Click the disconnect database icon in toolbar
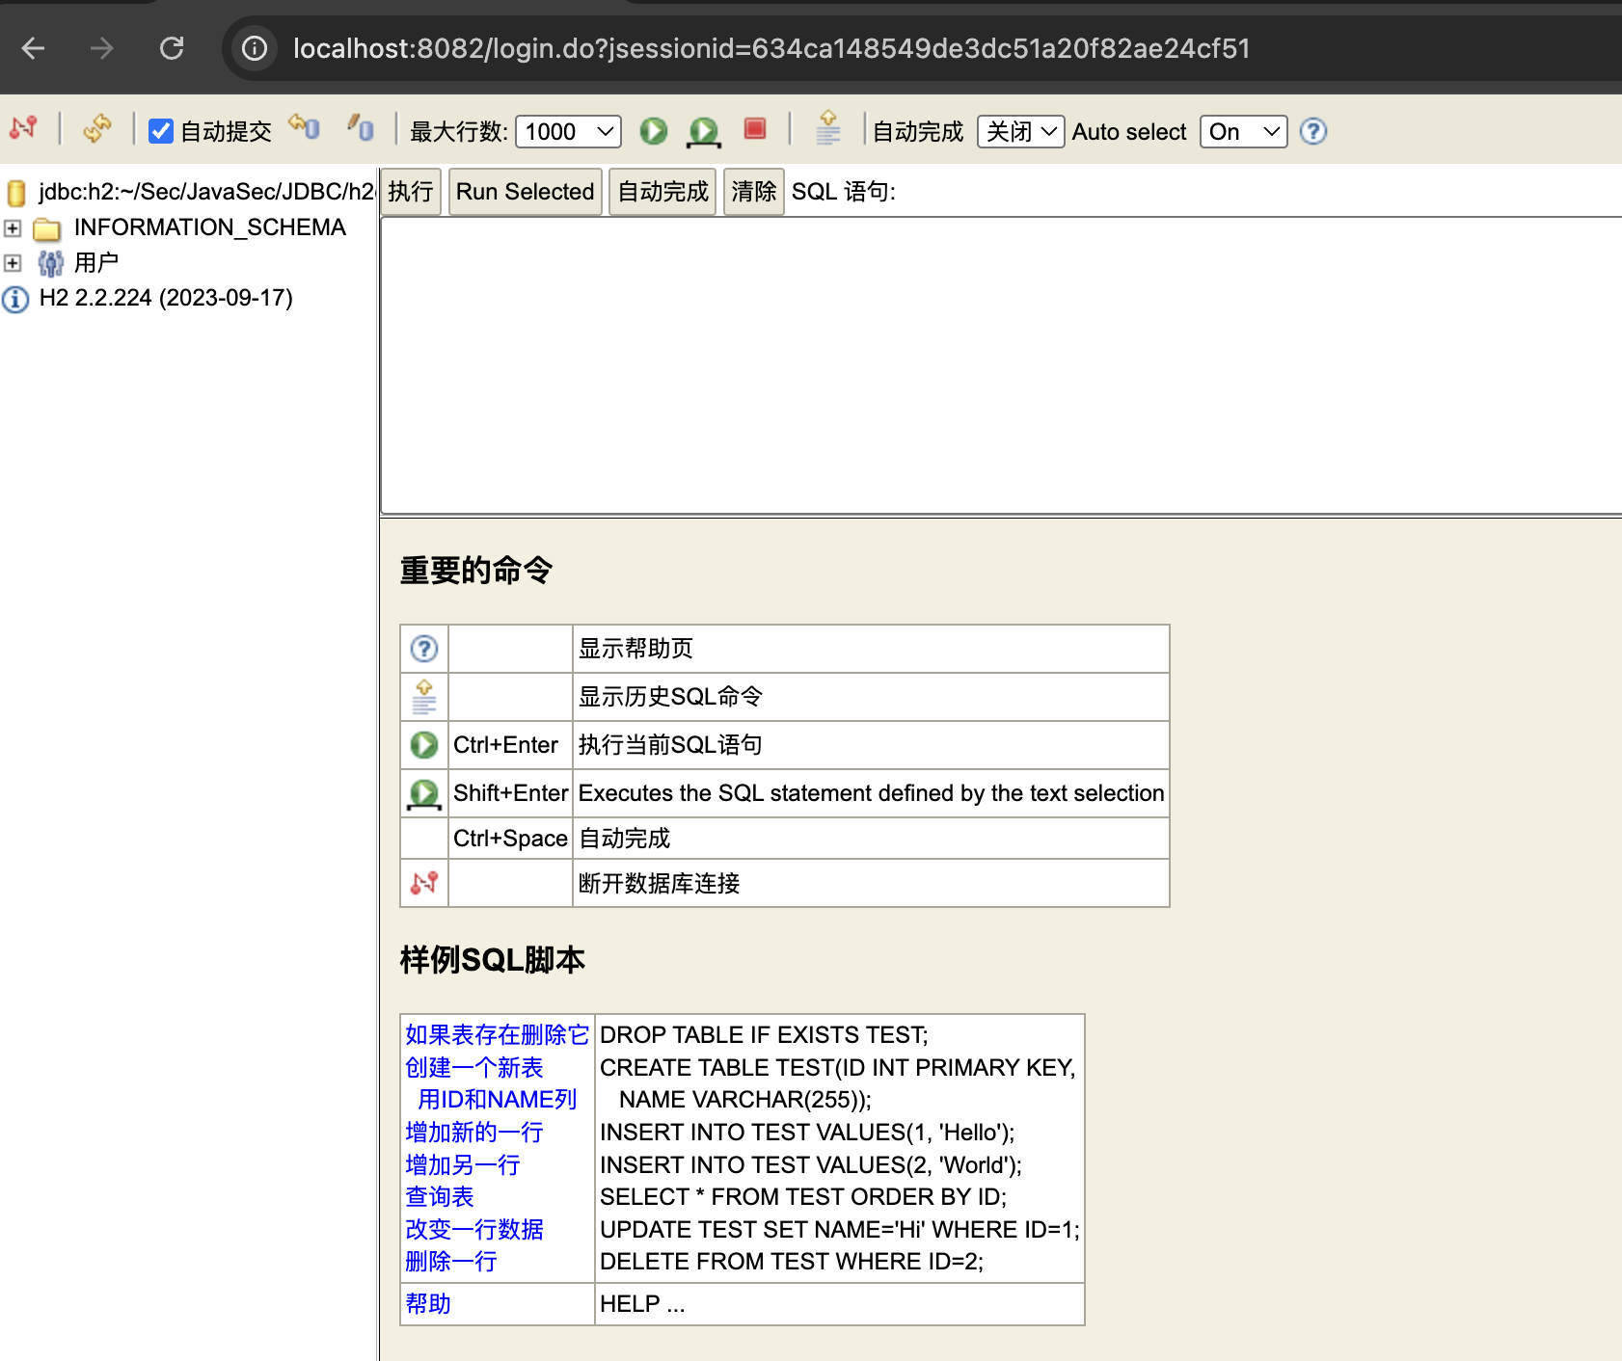Screen dimensions: 1622x1361 pos(23,129)
